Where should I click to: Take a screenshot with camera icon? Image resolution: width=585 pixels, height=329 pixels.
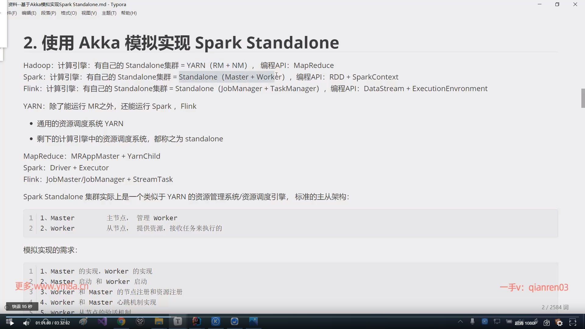click(x=547, y=323)
